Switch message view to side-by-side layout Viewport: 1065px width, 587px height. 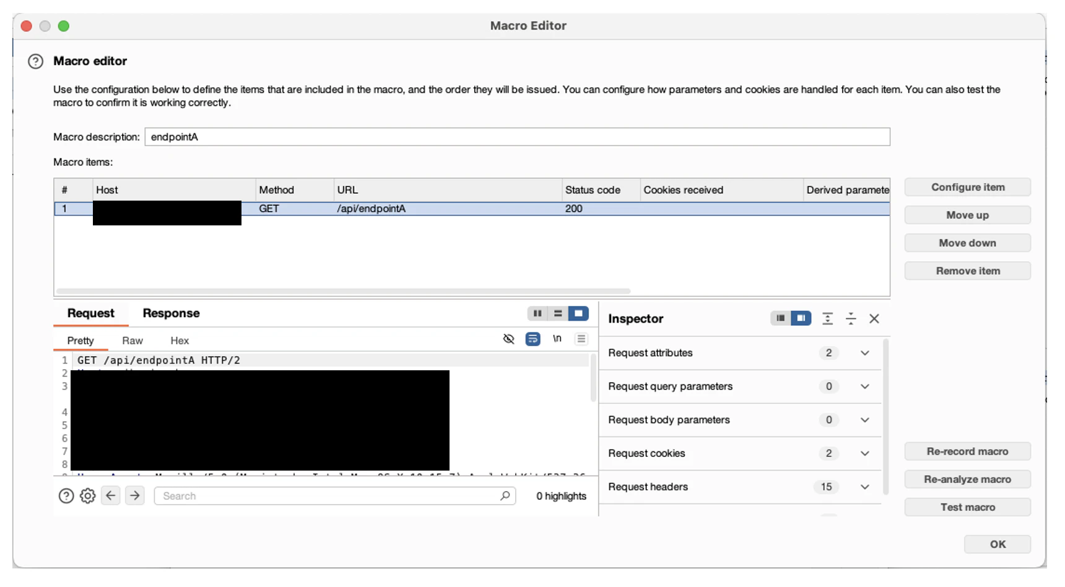(537, 313)
